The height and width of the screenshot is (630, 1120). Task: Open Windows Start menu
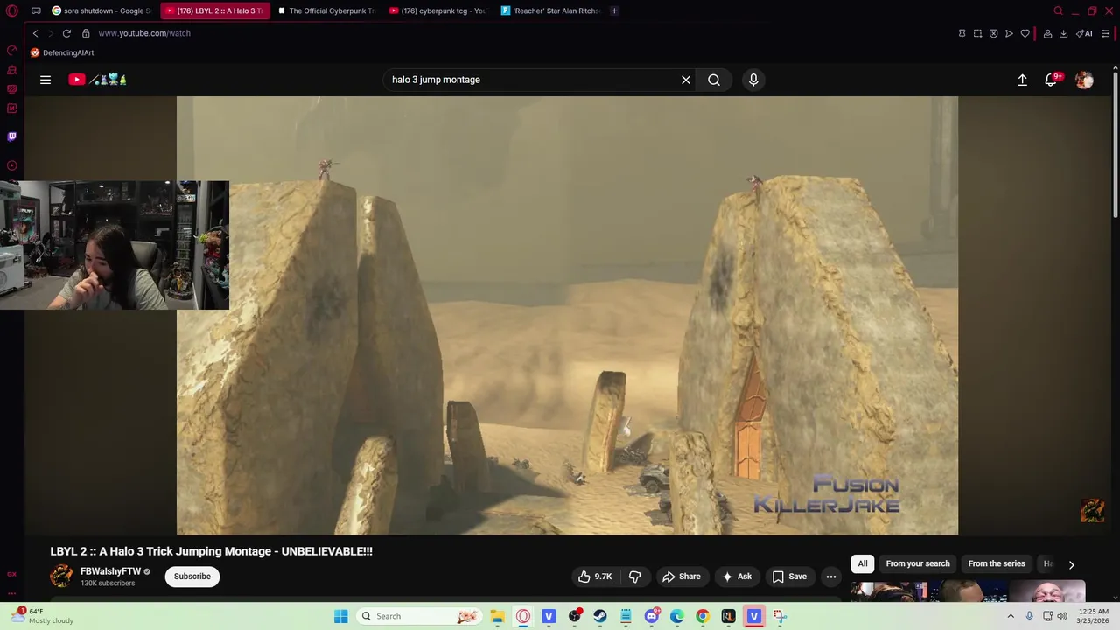pyautogui.click(x=340, y=616)
